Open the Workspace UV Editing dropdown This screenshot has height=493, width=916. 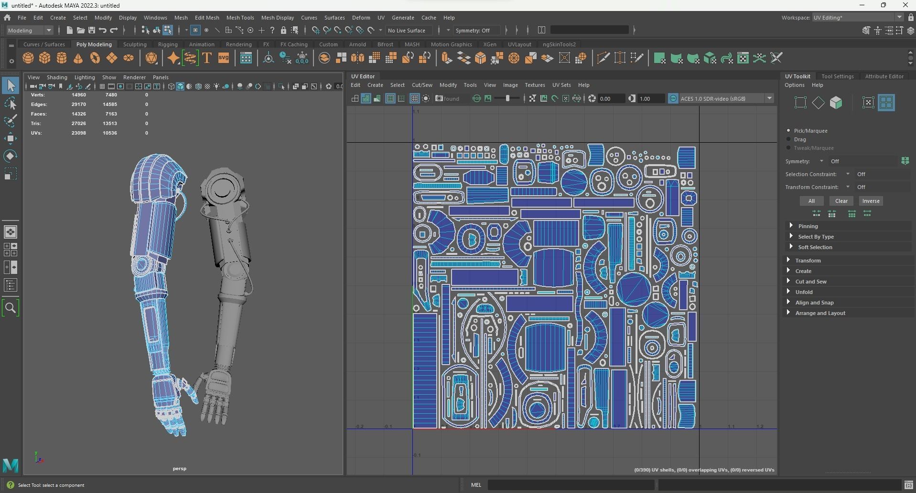(x=858, y=18)
